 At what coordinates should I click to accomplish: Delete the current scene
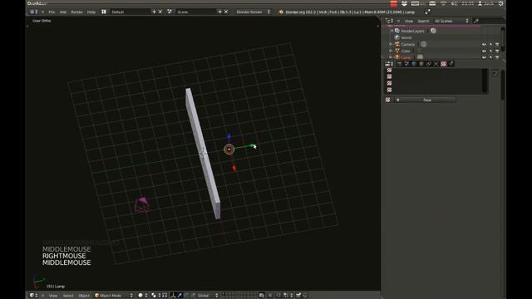(x=226, y=12)
